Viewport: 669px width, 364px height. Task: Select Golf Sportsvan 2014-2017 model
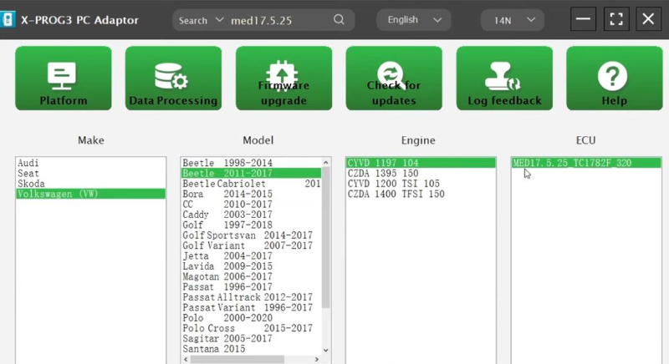(x=251, y=235)
